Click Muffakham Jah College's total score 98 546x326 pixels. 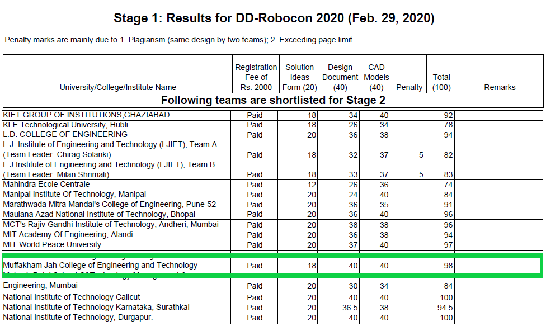(448, 266)
